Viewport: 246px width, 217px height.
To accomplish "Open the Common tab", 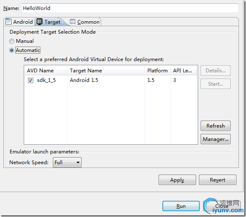I will pos(84,22).
